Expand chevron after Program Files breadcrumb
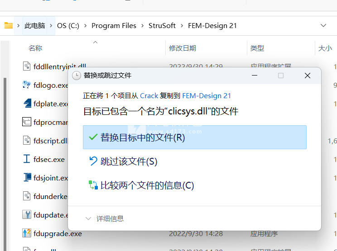Image resolution: width=337 pixels, height=251 pixels. [142, 26]
